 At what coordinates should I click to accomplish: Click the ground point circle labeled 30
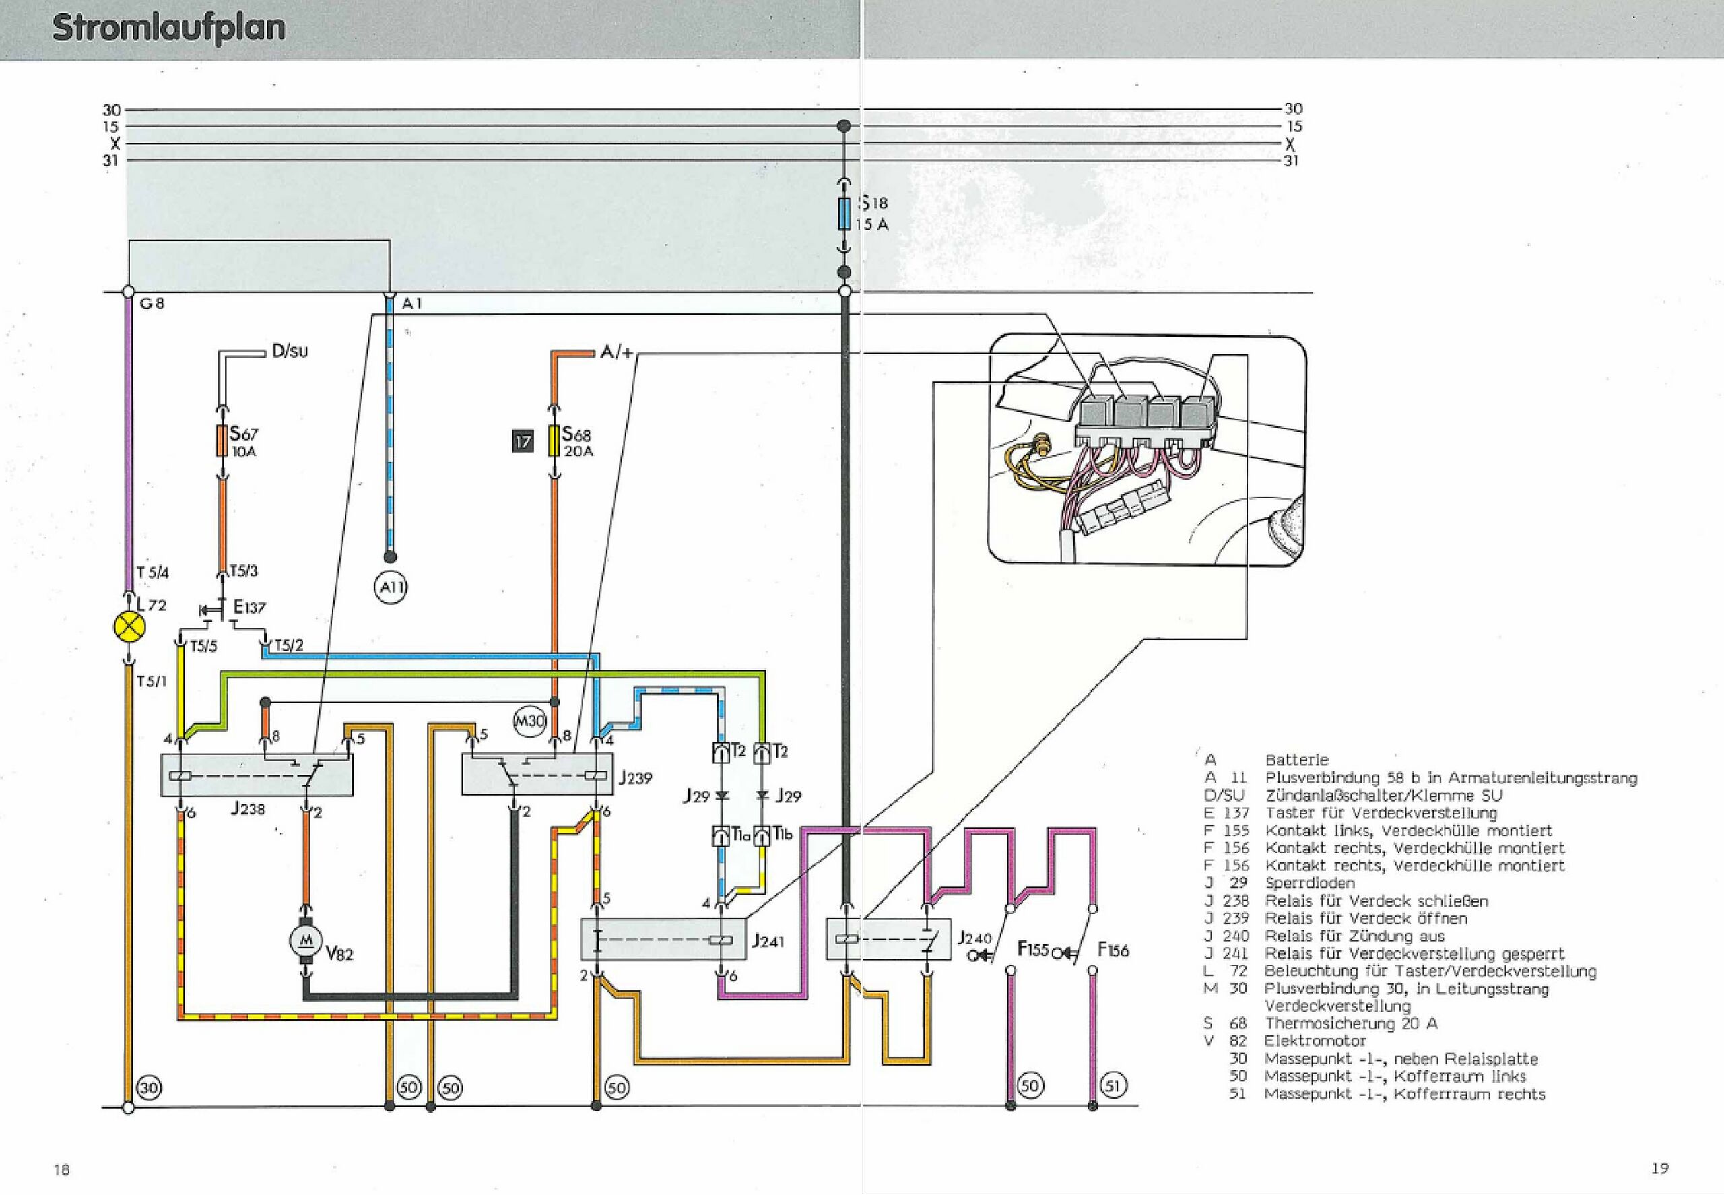click(150, 1088)
